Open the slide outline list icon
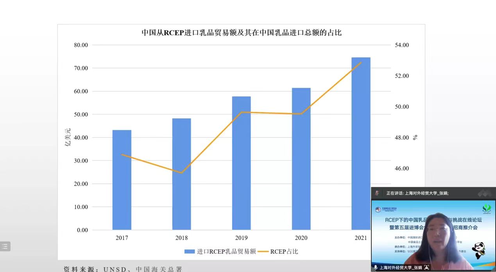 coord(5,246)
